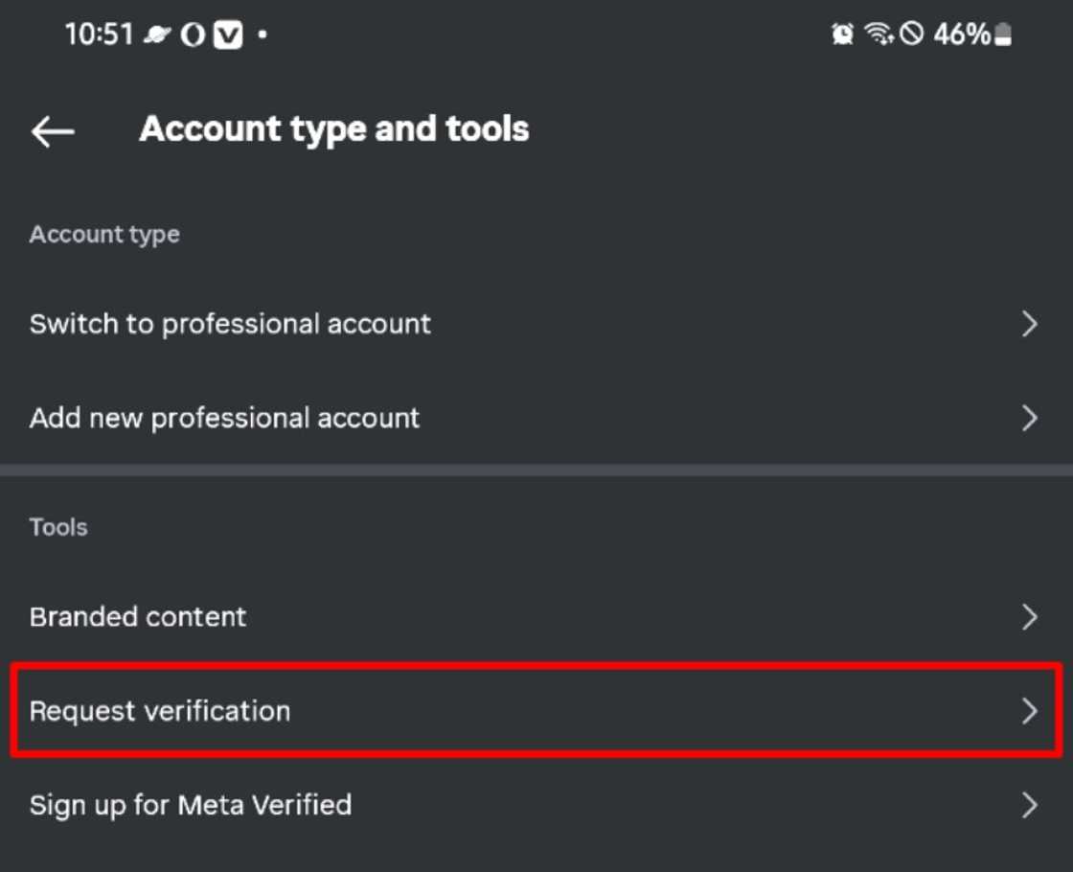The width and height of the screenshot is (1073, 872).
Task: Open Switch to professional account chevron
Action: click(x=1029, y=324)
